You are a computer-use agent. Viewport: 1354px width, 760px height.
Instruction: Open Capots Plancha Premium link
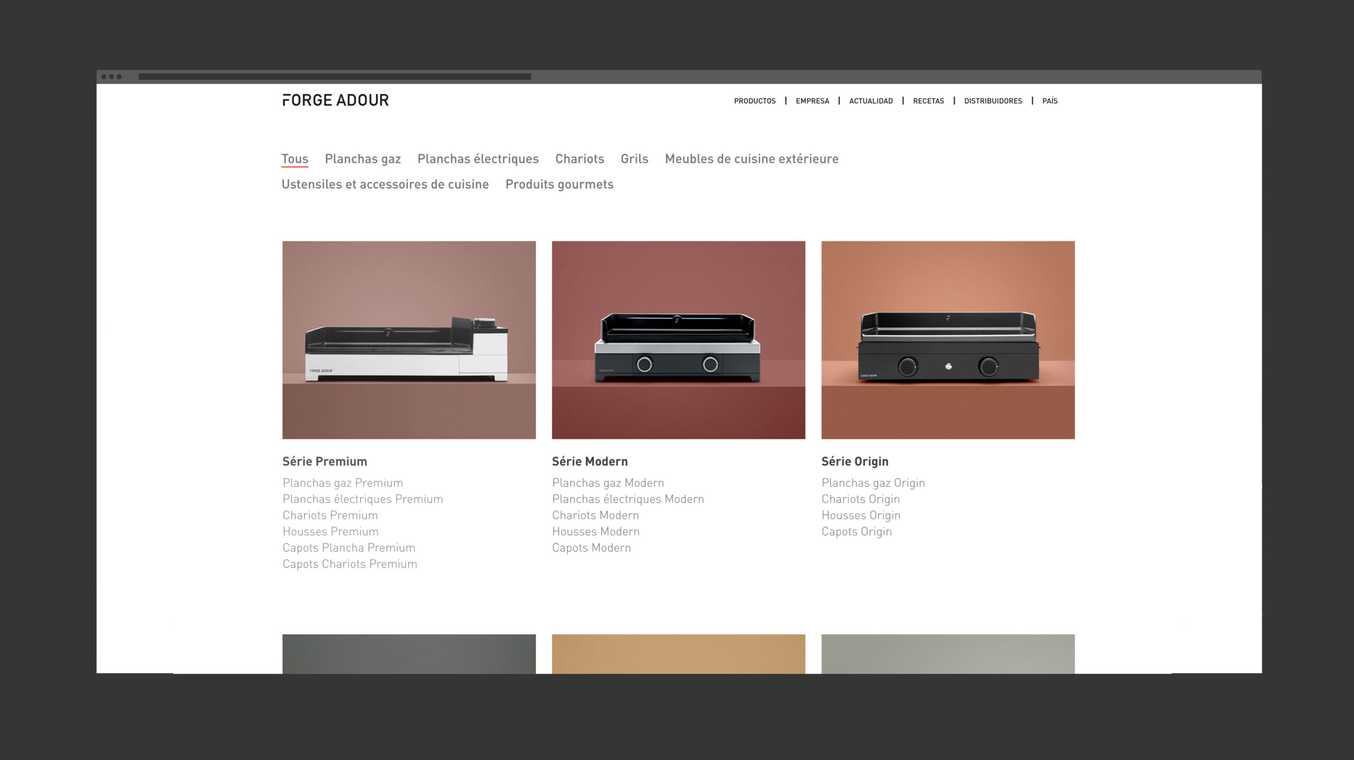[x=349, y=548]
